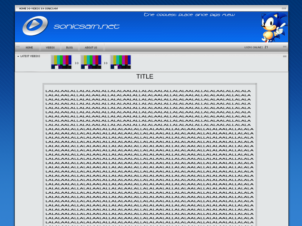Click the play button logo icon
The width and height of the screenshot is (302, 226).
35,26
